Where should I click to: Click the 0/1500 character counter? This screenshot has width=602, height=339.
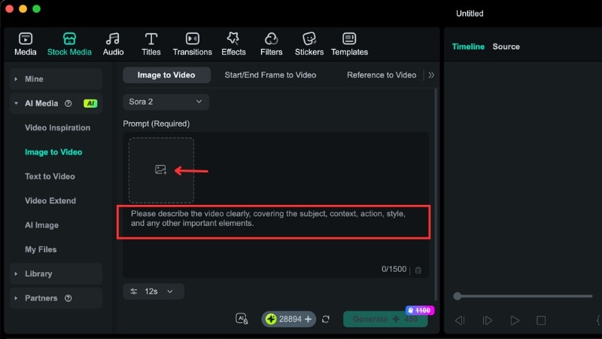tap(394, 269)
